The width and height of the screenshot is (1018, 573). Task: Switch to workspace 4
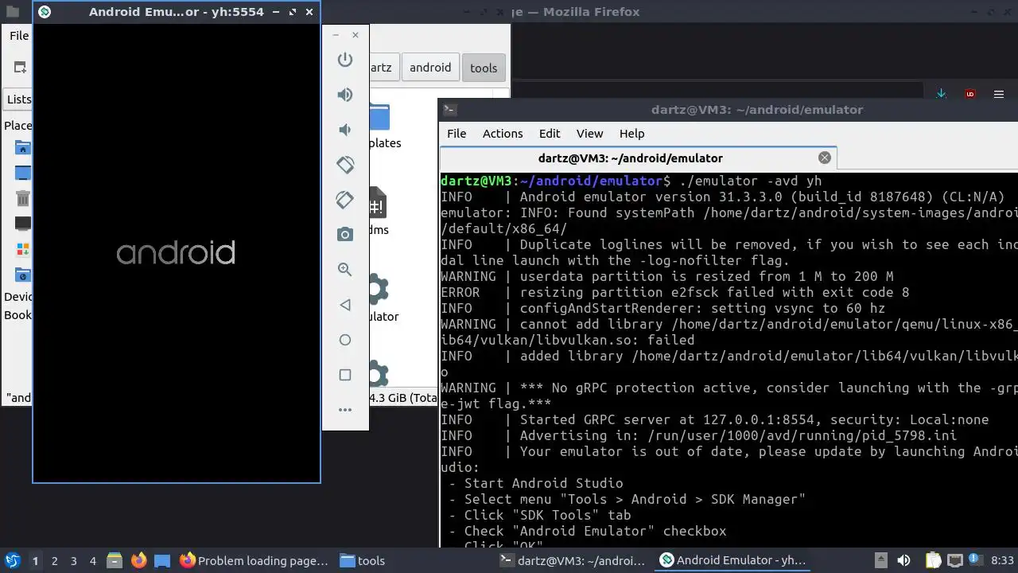coord(92,560)
